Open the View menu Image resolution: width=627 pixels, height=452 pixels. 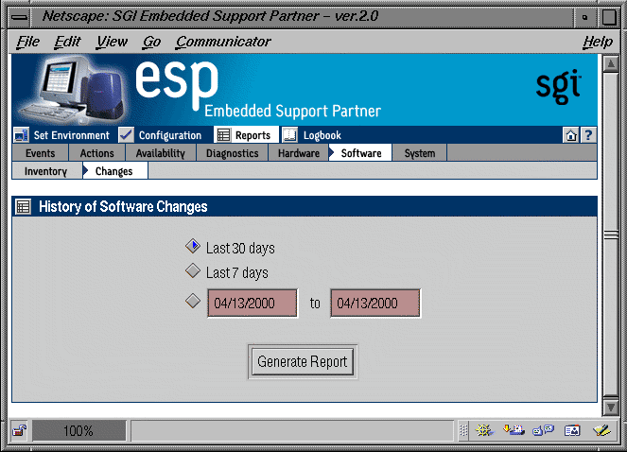pos(112,42)
